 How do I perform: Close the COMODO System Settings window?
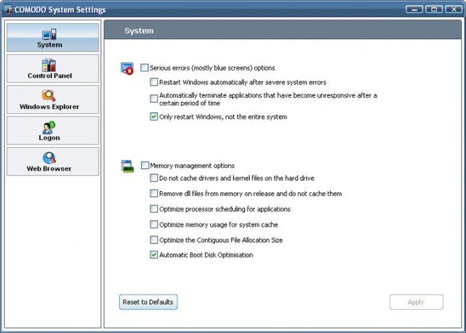click(x=454, y=10)
